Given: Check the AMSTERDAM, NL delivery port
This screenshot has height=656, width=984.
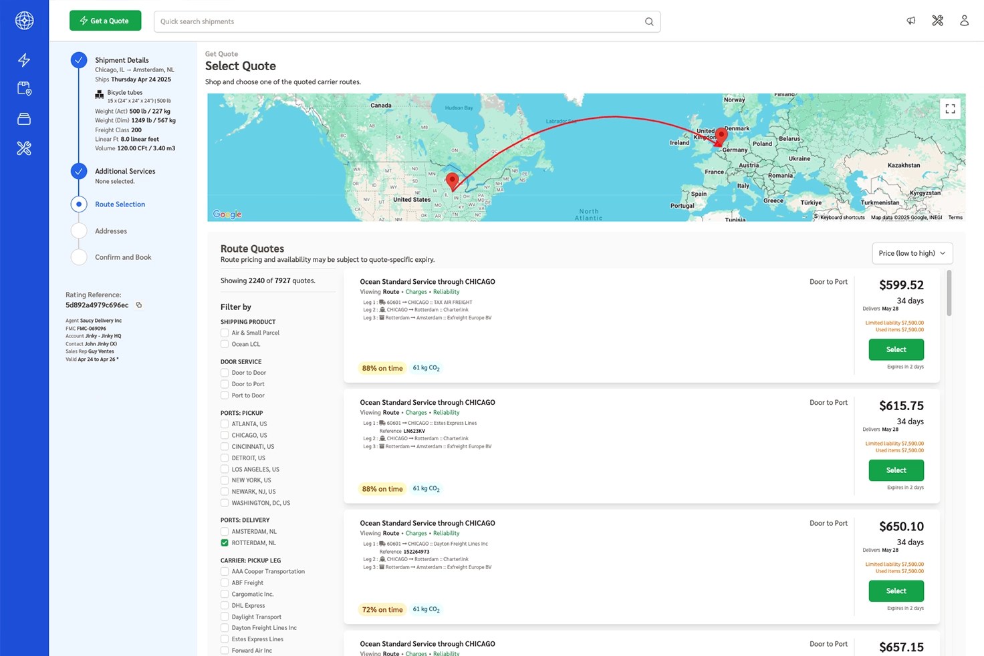Looking at the screenshot, I should click(x=225, y=532).
